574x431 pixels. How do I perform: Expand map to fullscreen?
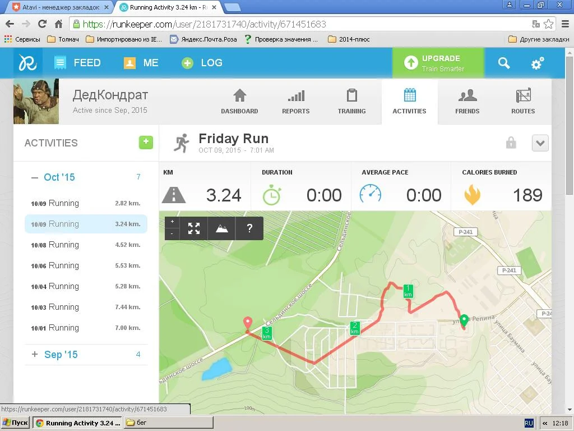pyautogui.click(x=193, y=228)
